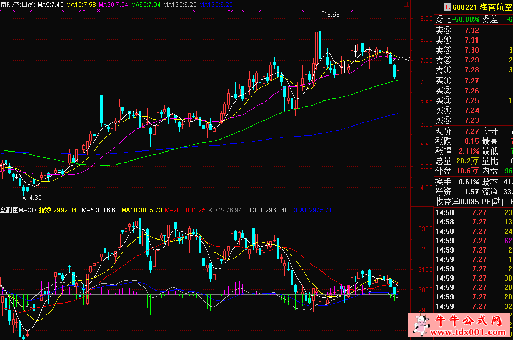513x340 pixels.
Task: Click the 指数:2992.84 sub-chart label
Action: (57, 210)
